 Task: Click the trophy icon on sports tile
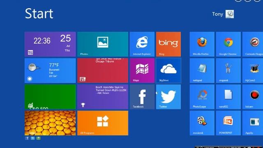coord(83,105)
